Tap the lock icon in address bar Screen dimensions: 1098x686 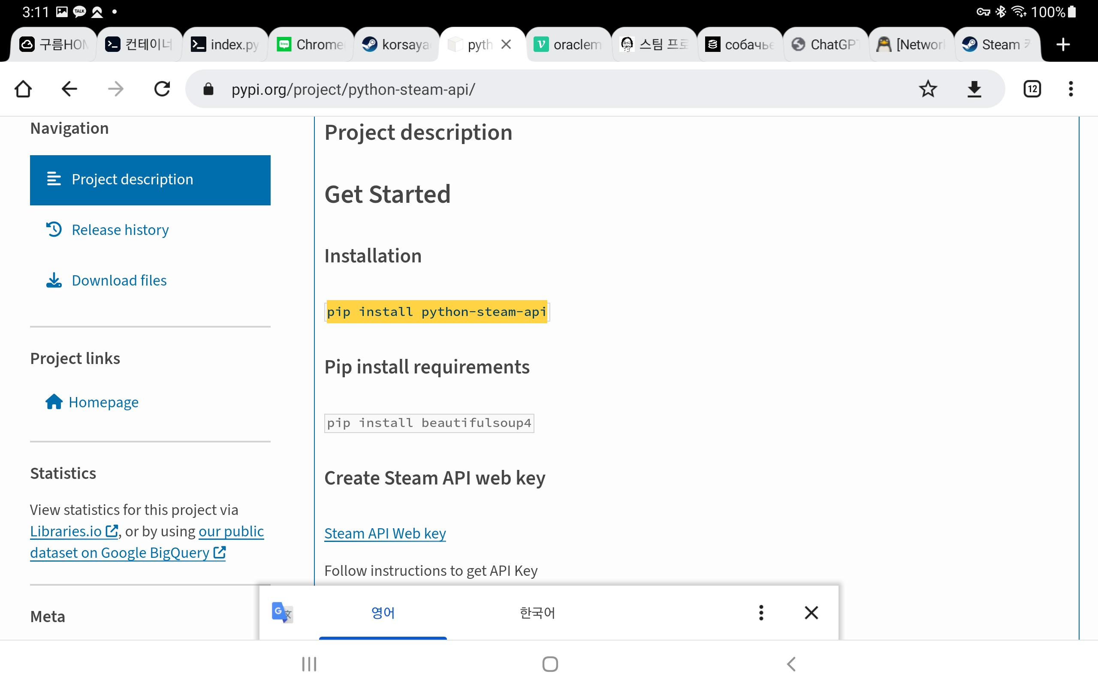pyautogui.click(x=208, y=89)
